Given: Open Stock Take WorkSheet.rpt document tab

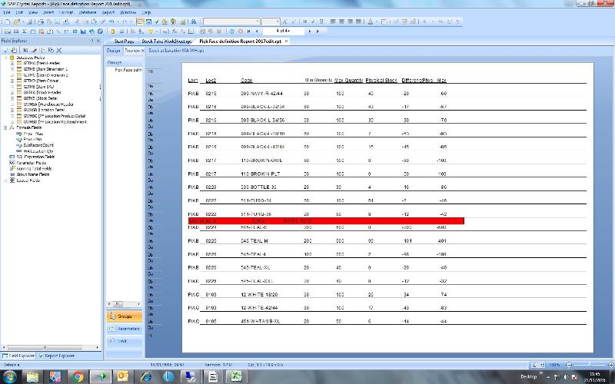Looking at the screenshot, I should [167, 41].
